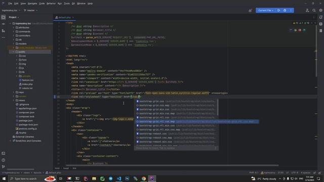This screenshot has width=324, height=182.
Task: Open the master branch dropdown
Action: (30, 10)
